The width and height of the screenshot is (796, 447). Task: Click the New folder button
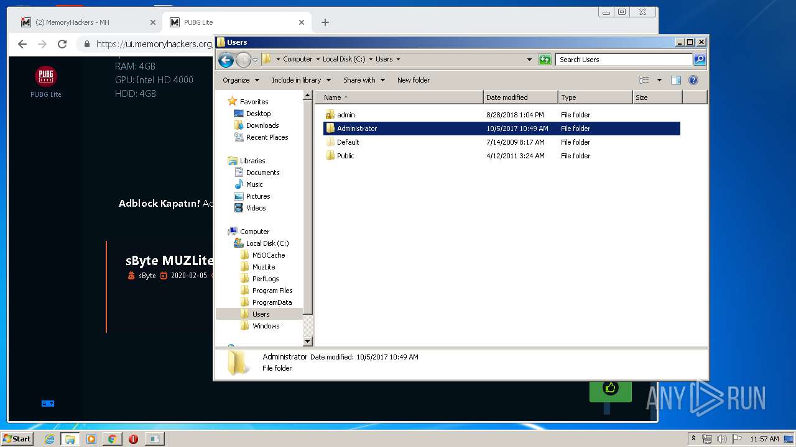[414, 80]
